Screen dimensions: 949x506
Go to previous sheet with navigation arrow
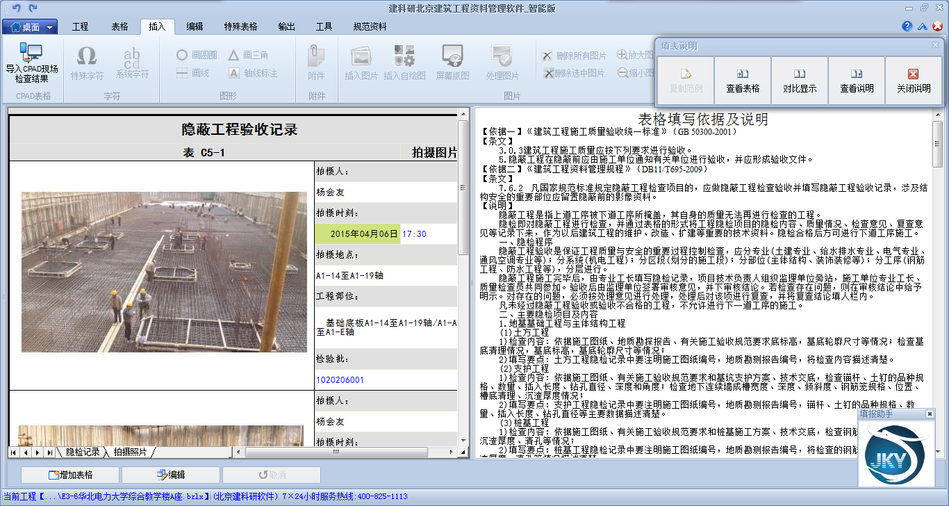point(25,452)
